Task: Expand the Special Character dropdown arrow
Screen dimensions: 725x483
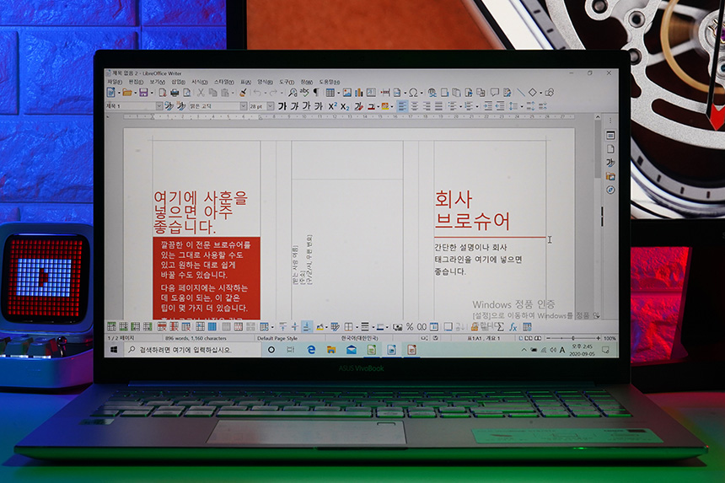Action: 422,93
